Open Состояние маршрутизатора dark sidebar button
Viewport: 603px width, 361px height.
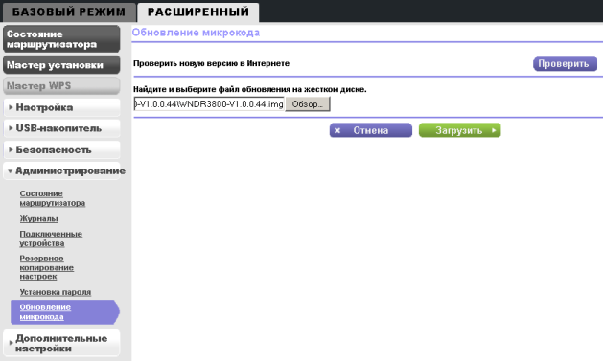(x=61, y=39)
